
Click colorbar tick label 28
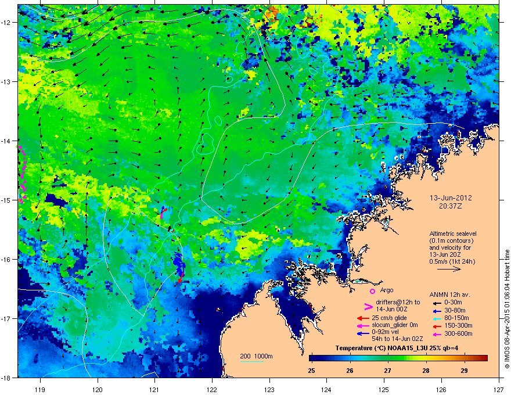point(426,371)
